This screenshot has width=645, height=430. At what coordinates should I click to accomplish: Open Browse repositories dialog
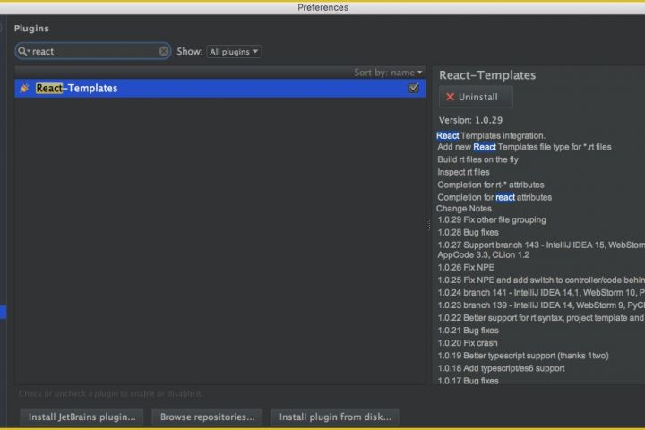207,417
